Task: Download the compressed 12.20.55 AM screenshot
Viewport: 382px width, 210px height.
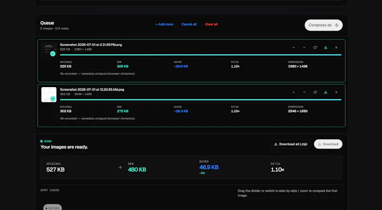Action: click(x=326, y=92)
